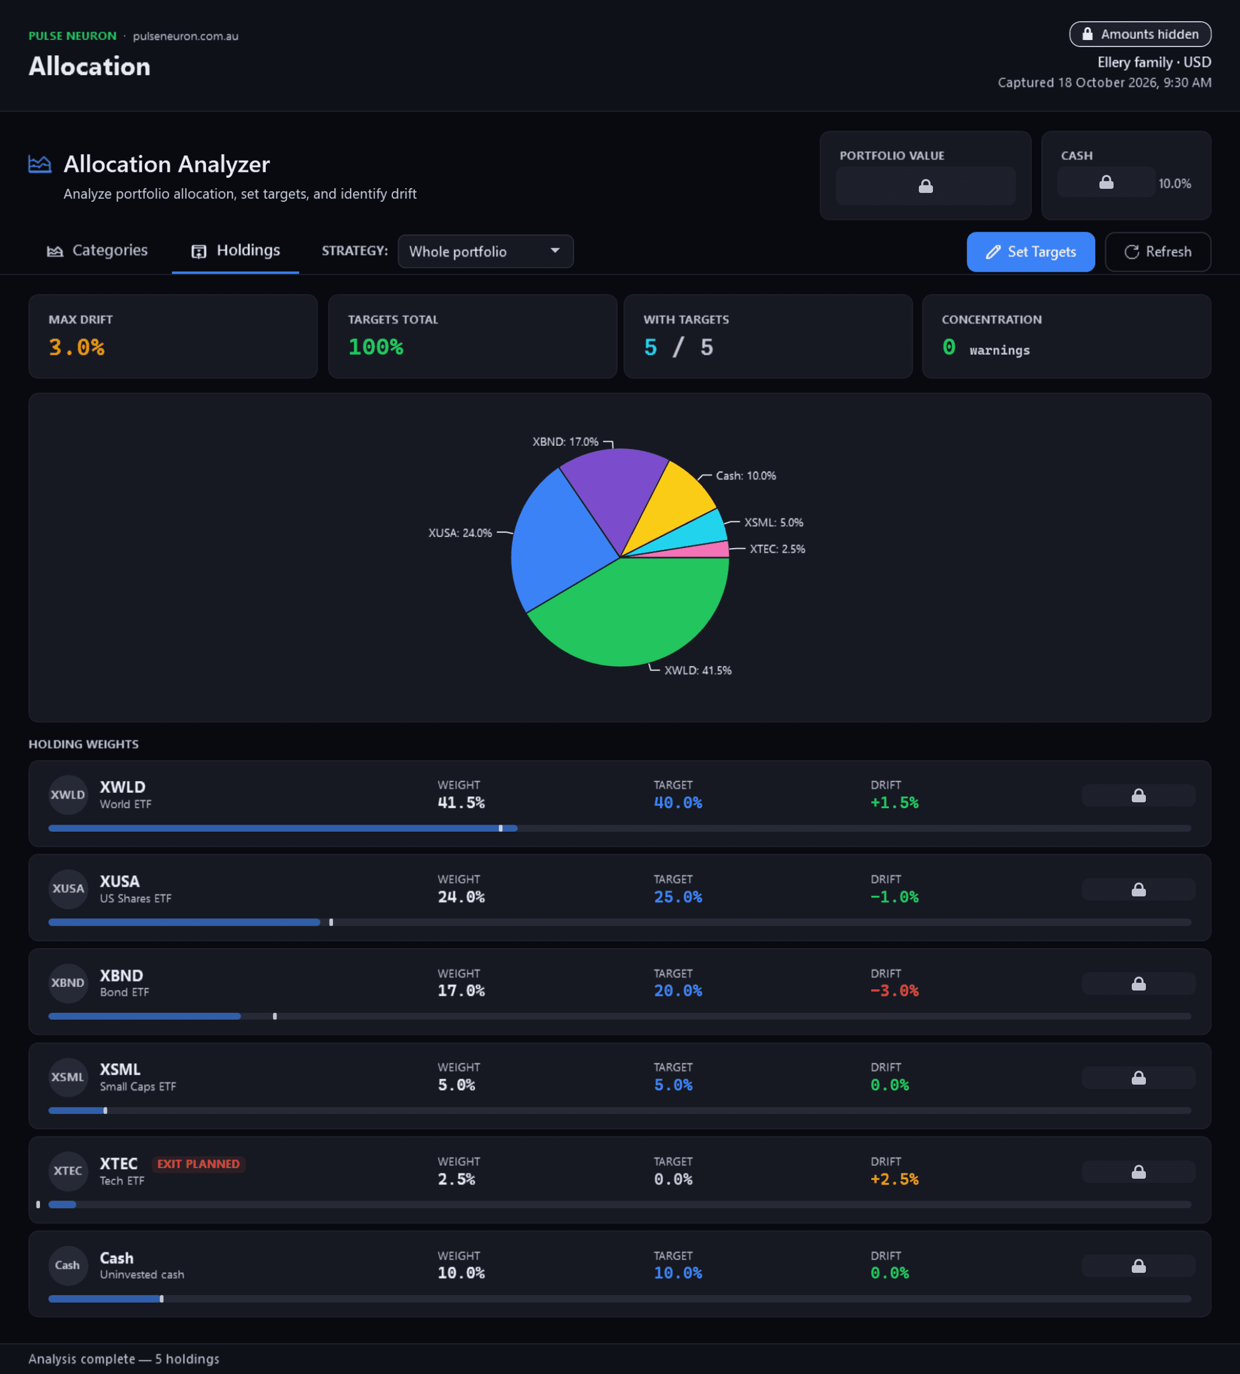This screenshot has width=1240, height=1374.
Task: Click the locked amount in XBND row
Action: [x=1138, y=983]
